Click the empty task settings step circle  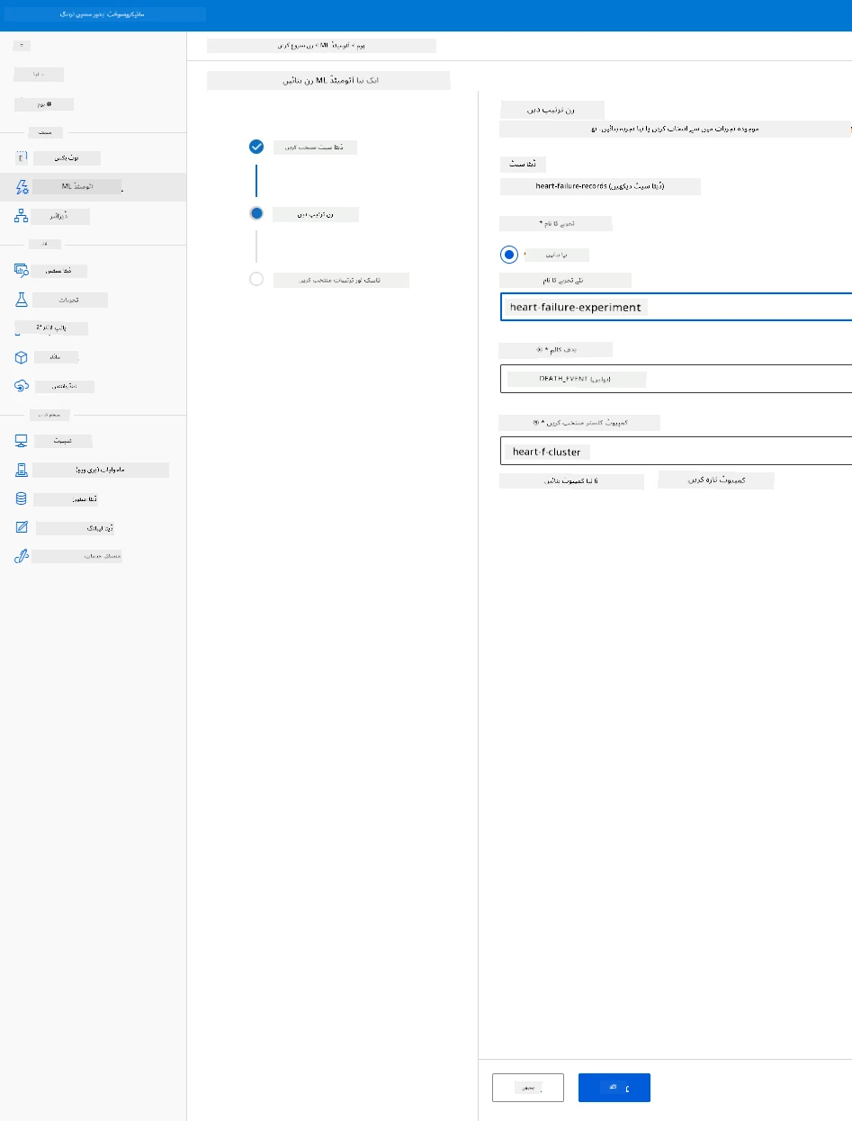[256, 280]
